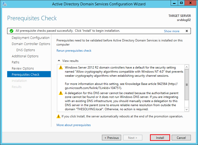Screen dimensions: 198x145
Task: Open More about prerequisites link
Action: tap(74, 125)
